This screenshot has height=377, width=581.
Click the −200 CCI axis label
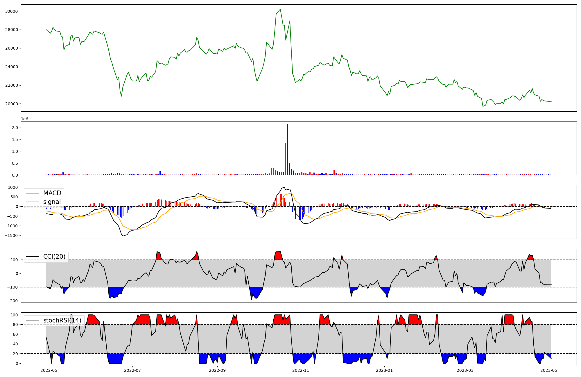point(13,301)
